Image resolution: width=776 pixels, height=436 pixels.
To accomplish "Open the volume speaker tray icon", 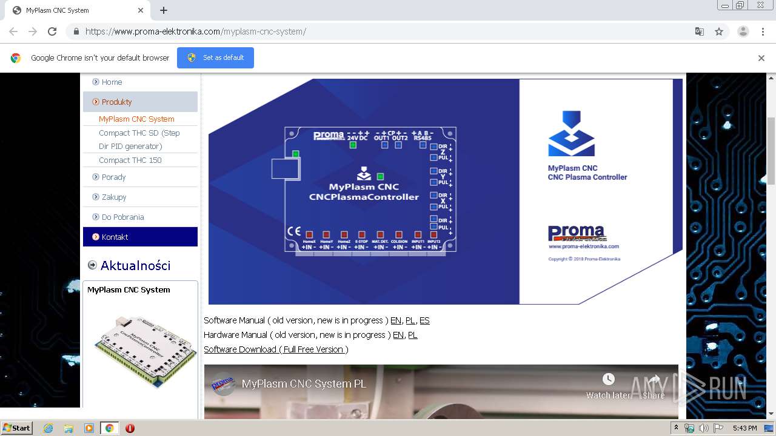I will click(704, 428).
